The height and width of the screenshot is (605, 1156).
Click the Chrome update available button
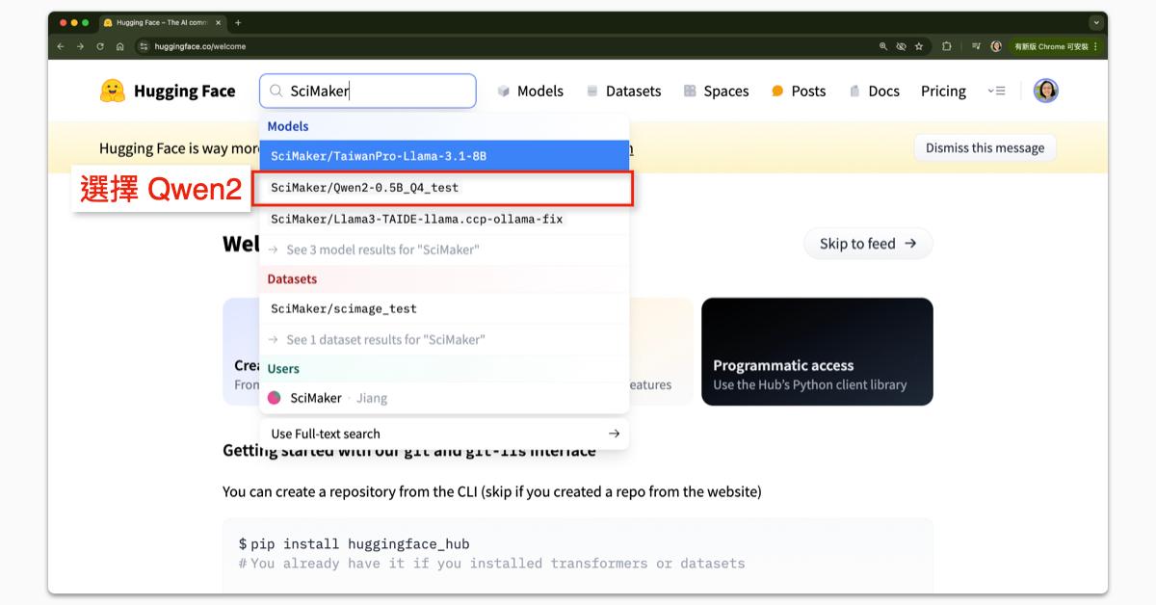point(1055,46)
